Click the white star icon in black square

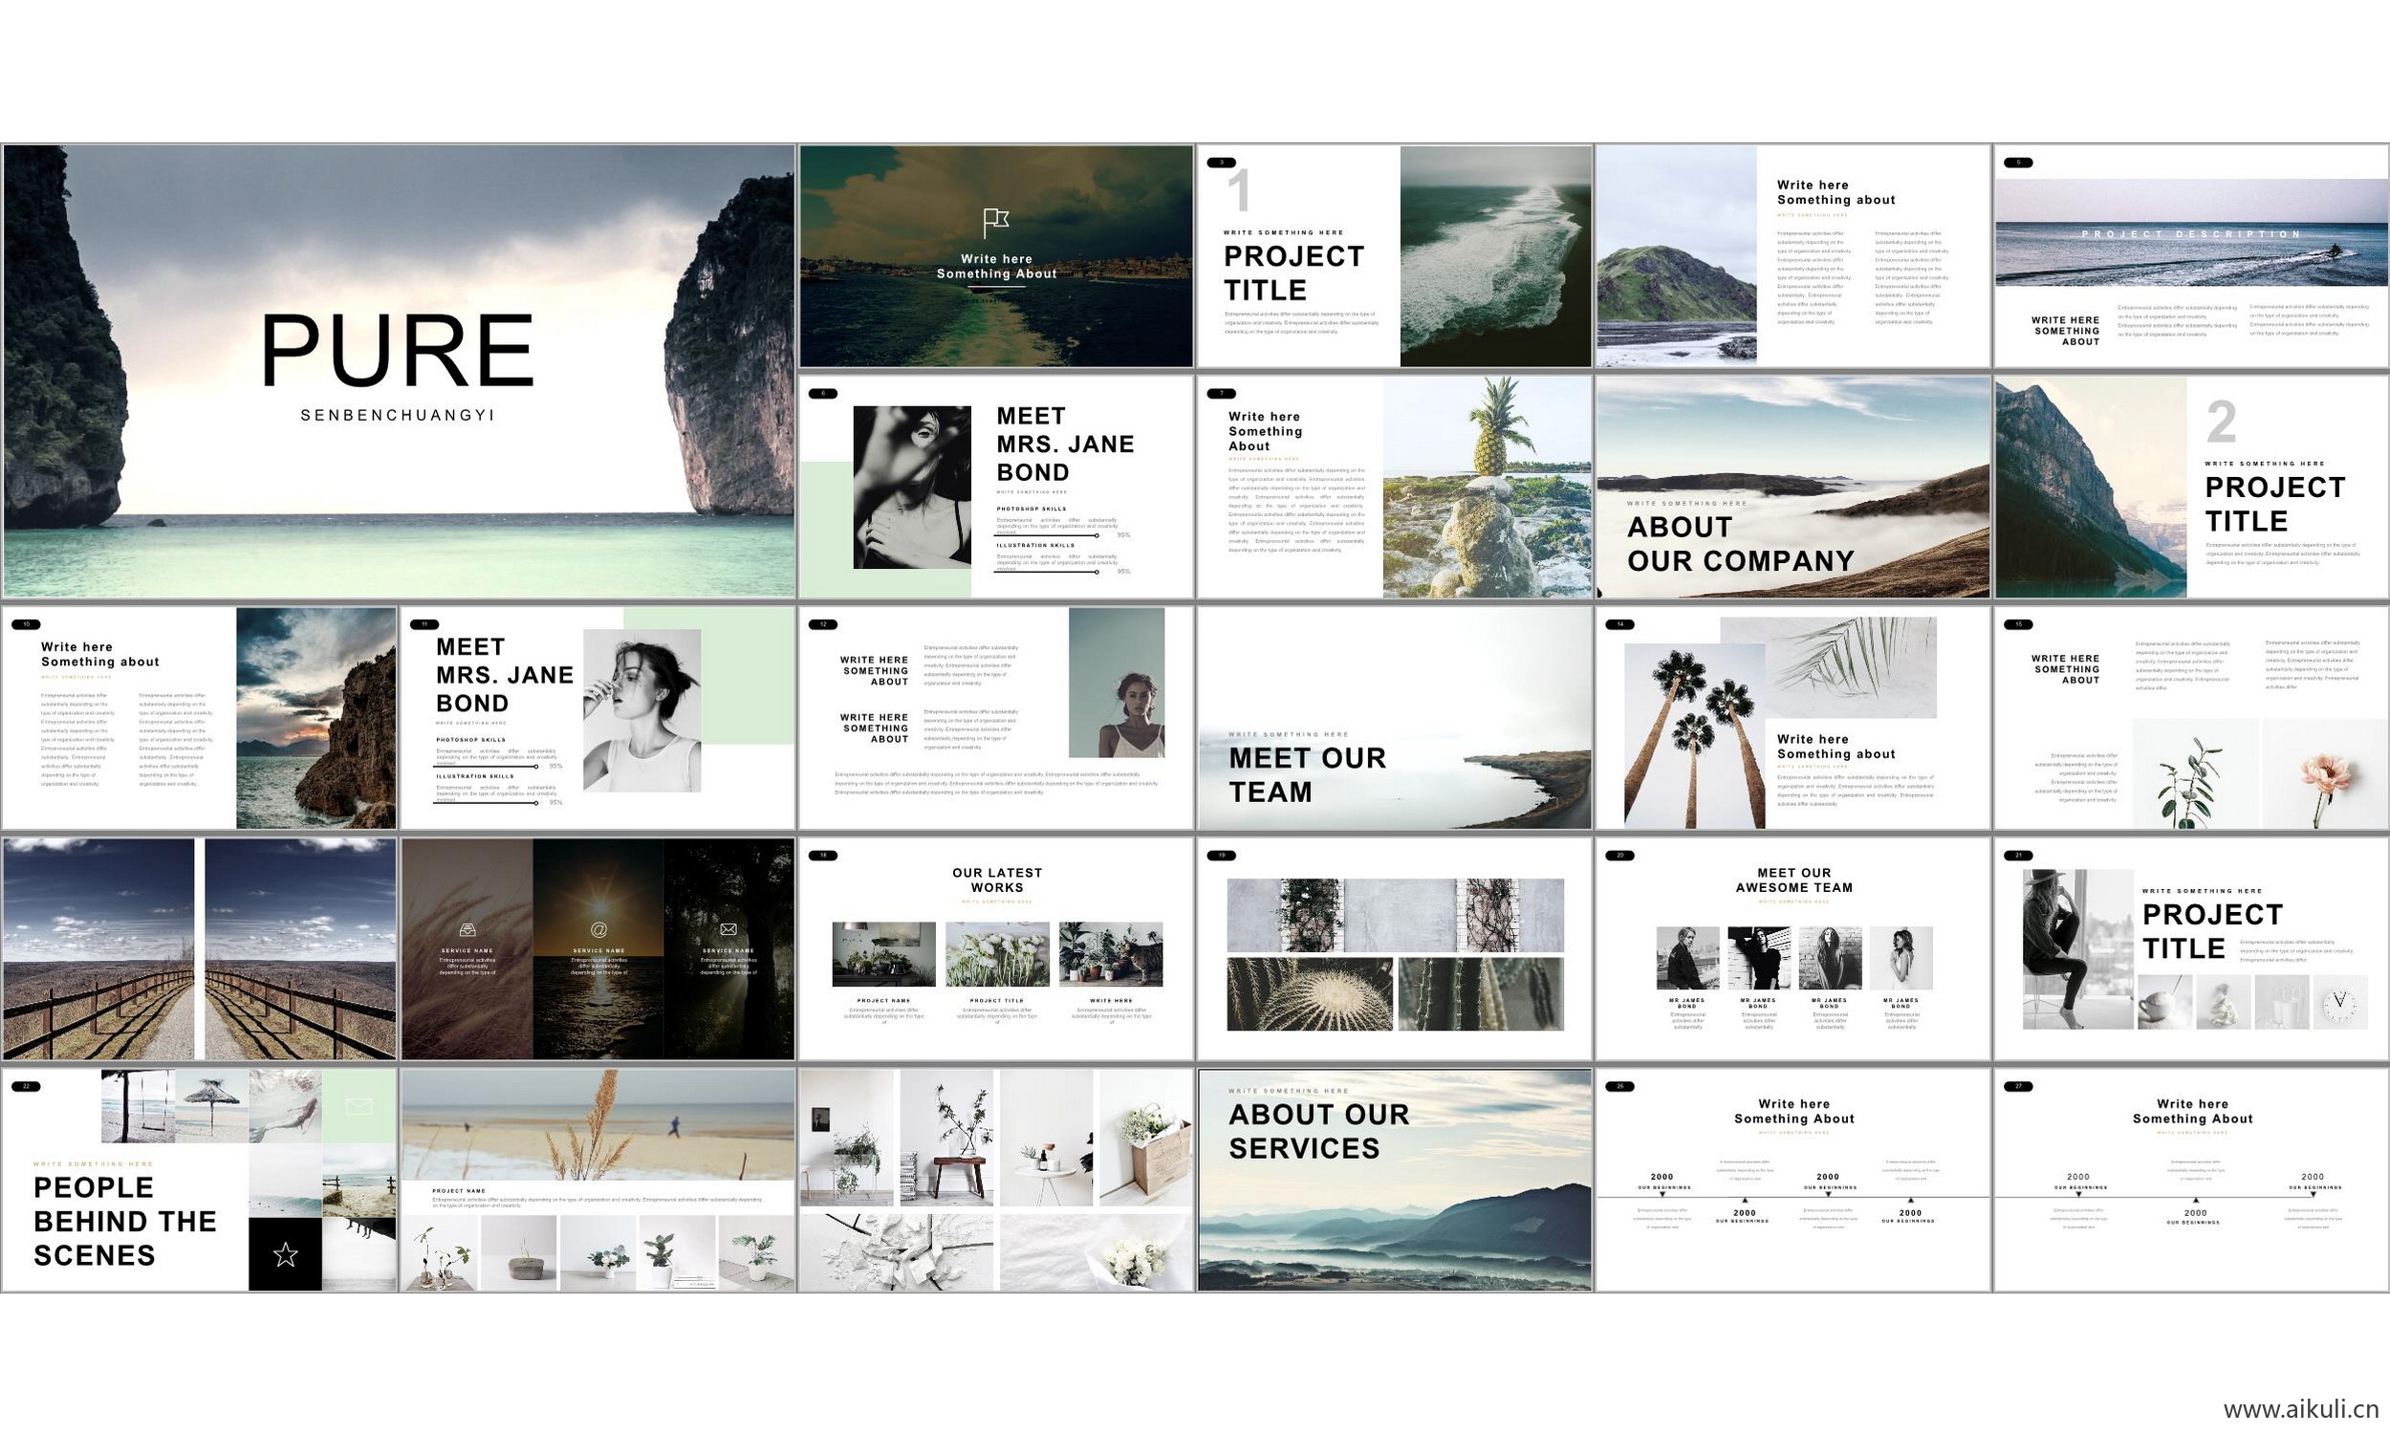pos(285,1254)
